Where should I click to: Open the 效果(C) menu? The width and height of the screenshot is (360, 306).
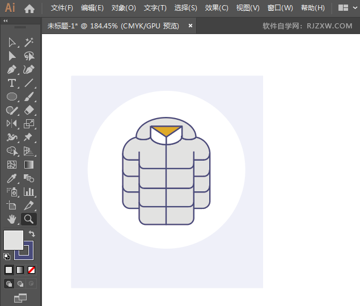click(217, 8)
